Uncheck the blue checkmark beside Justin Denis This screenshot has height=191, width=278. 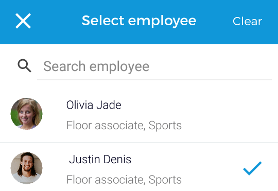252,168
